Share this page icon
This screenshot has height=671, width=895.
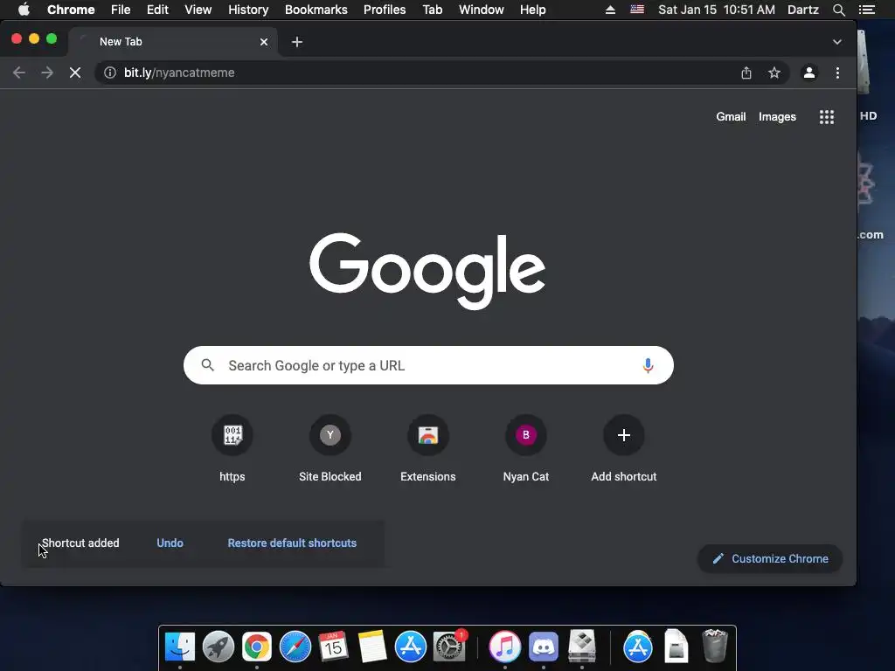[746, 73]
